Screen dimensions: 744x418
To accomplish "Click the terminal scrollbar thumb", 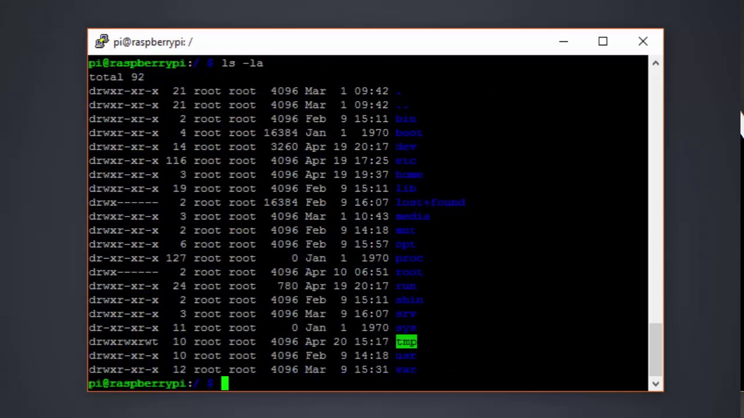I will point(656,349).
